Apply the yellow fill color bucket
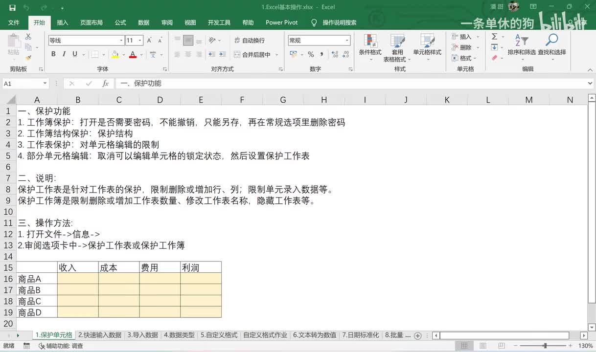The height and width of the screenshot is (352, 596). coord(115,54)
